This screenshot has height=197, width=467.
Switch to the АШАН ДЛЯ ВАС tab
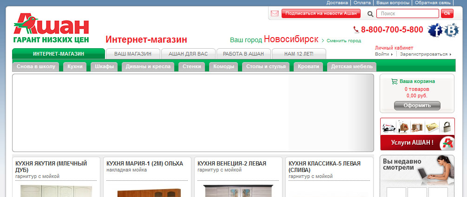click(188, 54)
